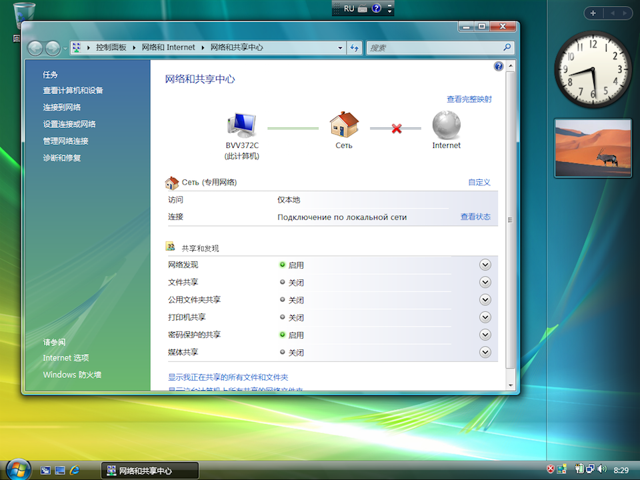Expand the 打印机共享 setting
640x480 pixels.
coord(485,317)
